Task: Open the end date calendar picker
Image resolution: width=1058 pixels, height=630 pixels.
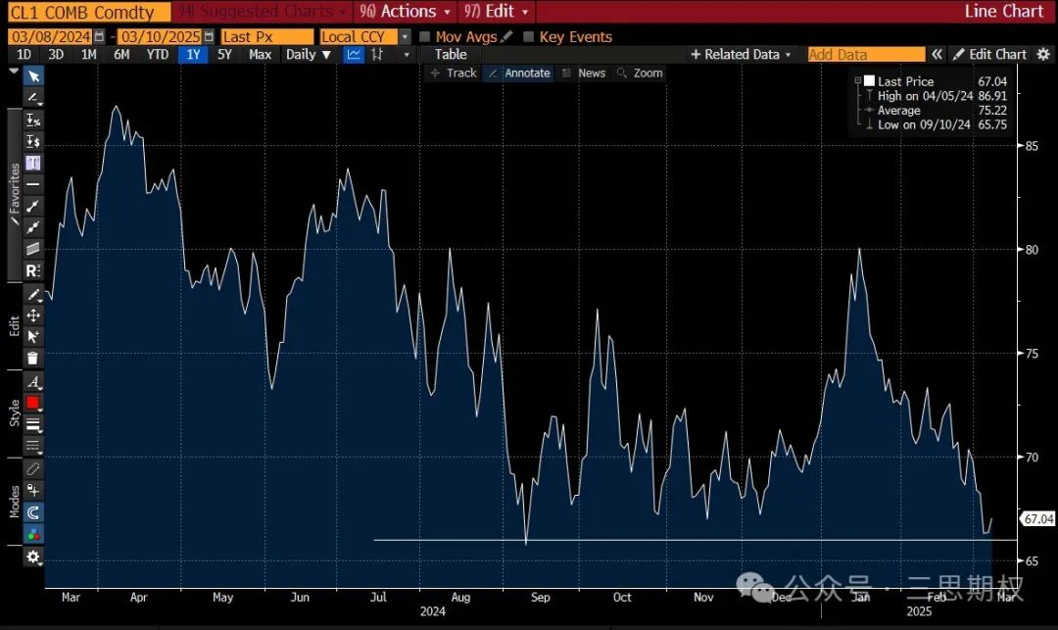Action: [x=210, y=36]
